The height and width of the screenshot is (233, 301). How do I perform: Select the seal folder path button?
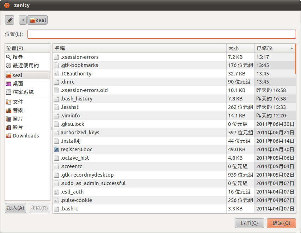coord(38,20)
